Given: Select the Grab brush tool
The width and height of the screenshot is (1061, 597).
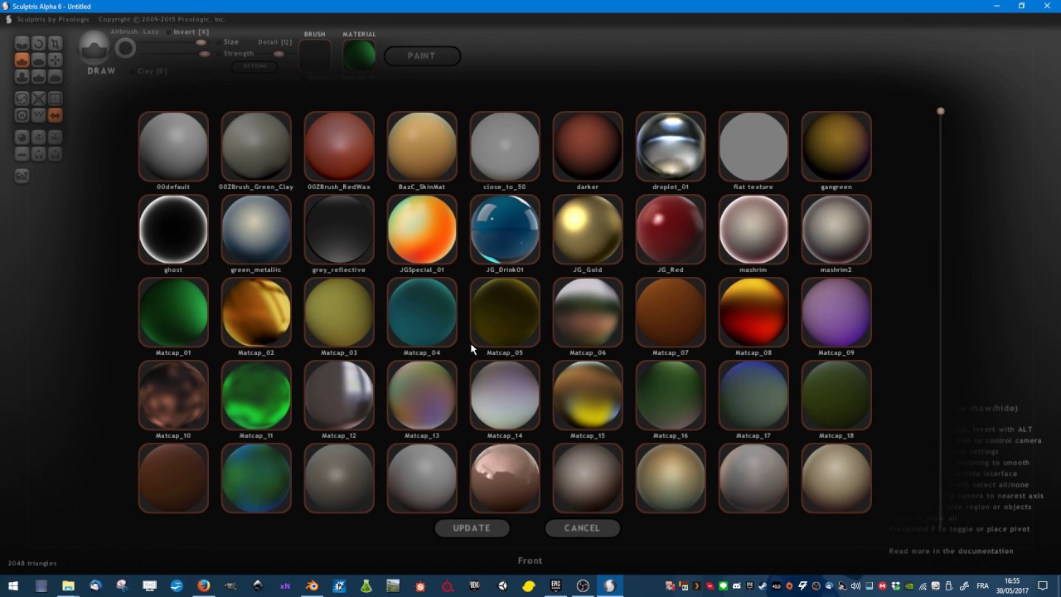Looking at the screenshot, I should 56,60.
